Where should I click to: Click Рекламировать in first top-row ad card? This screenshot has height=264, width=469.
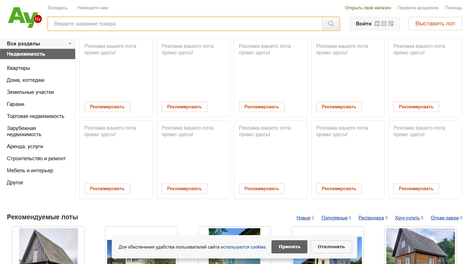[107, 107]
